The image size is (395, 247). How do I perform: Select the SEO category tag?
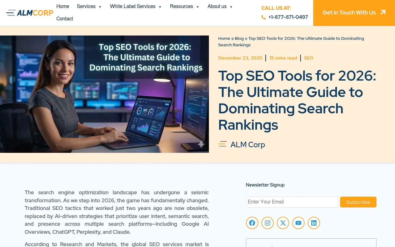click(308, 58)
